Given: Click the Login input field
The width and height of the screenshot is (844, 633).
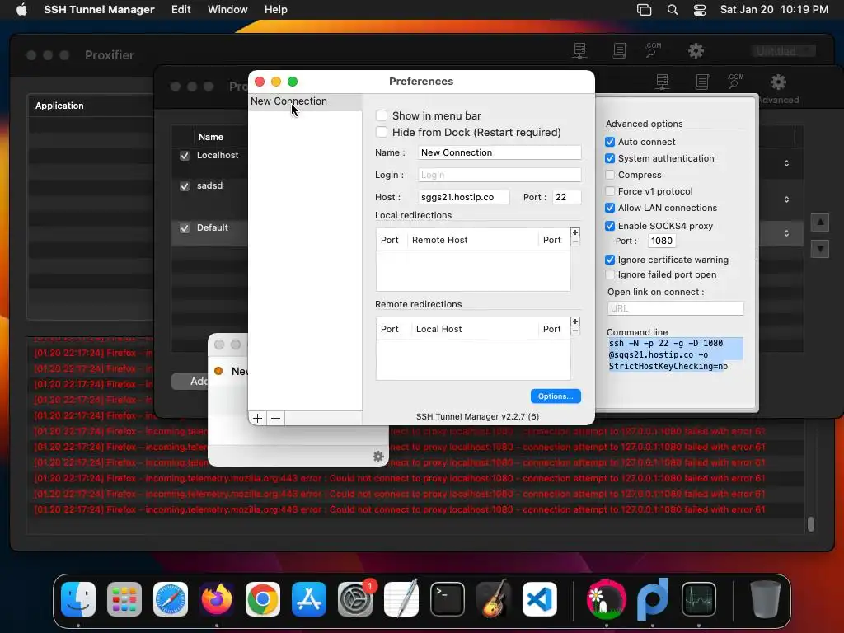Looking at the screenshot, I should tap(499, 175).
